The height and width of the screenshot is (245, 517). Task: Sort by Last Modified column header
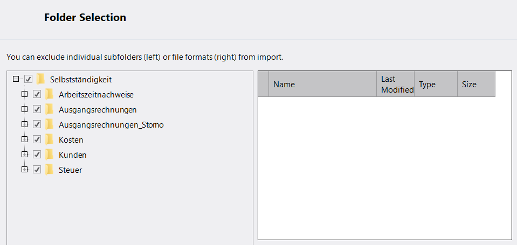[395, 85]
